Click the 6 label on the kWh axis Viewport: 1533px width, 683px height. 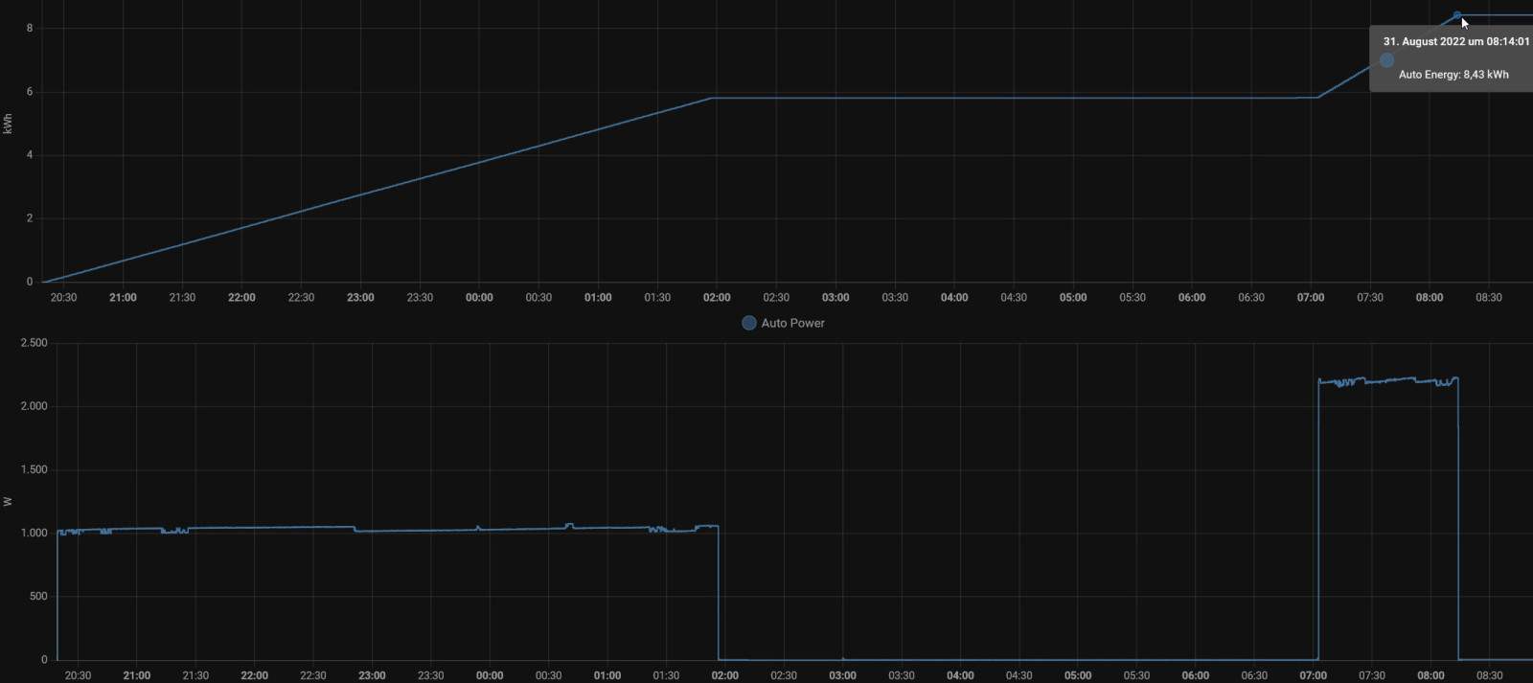pyautogui.click(x=30, y=92)
